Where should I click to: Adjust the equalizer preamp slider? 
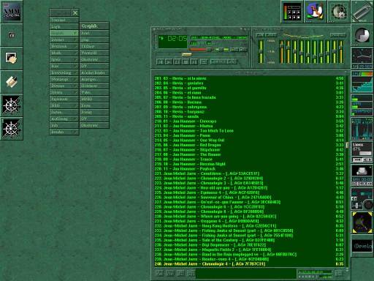click(x=261, y=52)
